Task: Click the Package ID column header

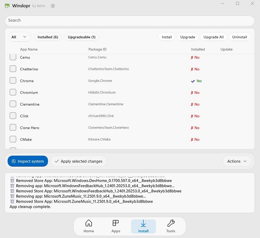Action: [x=97, y=49]
